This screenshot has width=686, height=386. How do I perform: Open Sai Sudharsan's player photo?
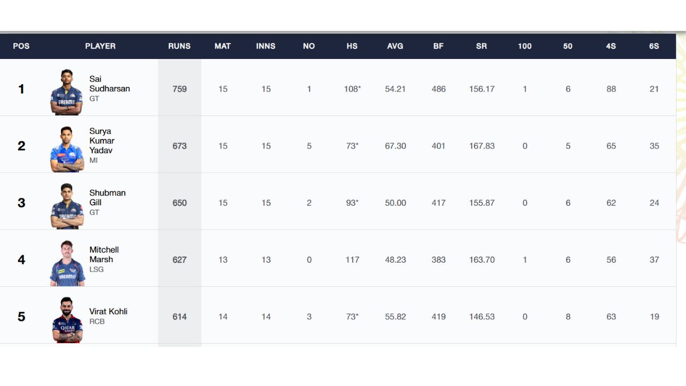tap(66, 92)
